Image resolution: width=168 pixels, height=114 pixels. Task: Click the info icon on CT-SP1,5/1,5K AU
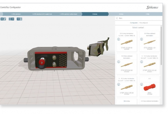(118, 39)
